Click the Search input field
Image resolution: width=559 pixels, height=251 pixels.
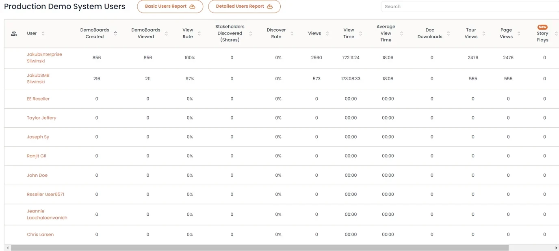[x=467, y=6]
